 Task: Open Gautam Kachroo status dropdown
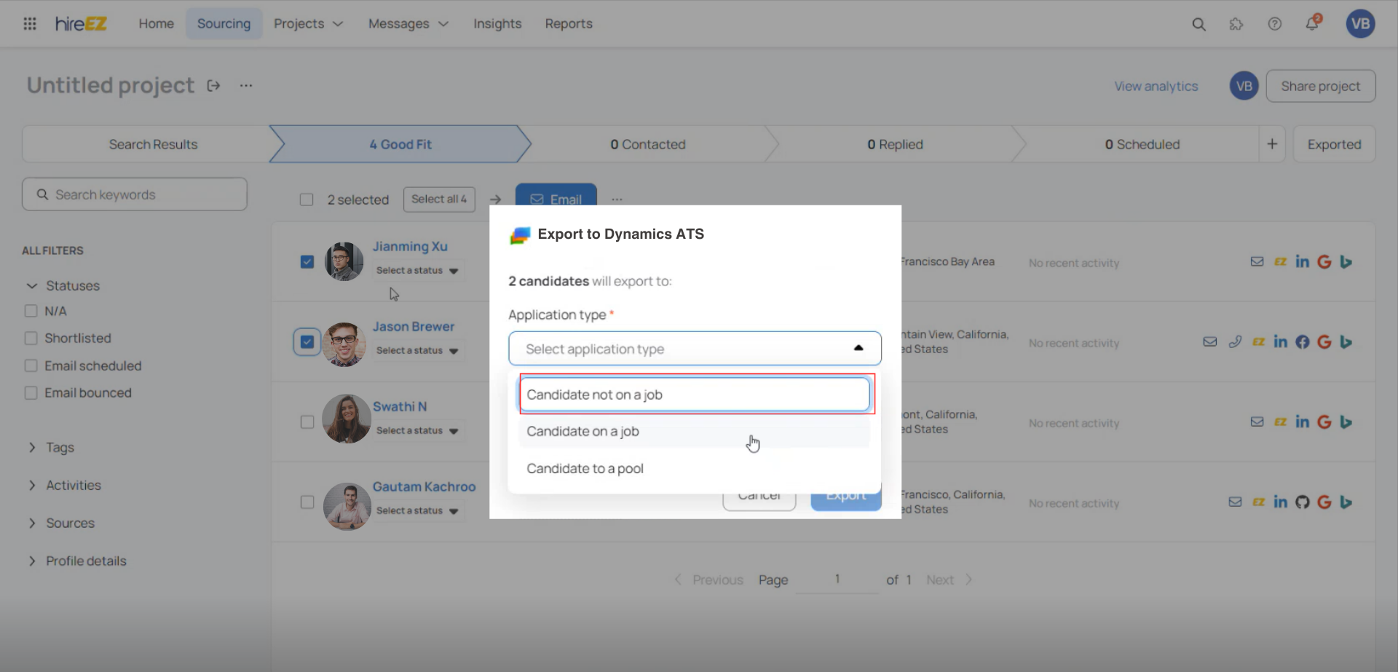tap(417, 510)
